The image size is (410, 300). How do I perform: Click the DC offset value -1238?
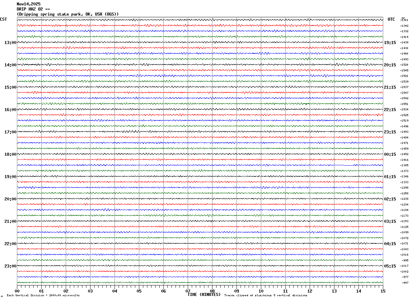pyautogui.click(x=404, y=199)
